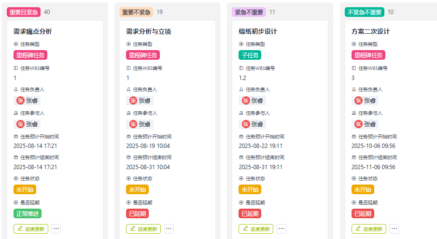Open ellipsis menu on 方案二次设计 card
The height and width of the screenshot is (239, 437).
click(394, 229)
